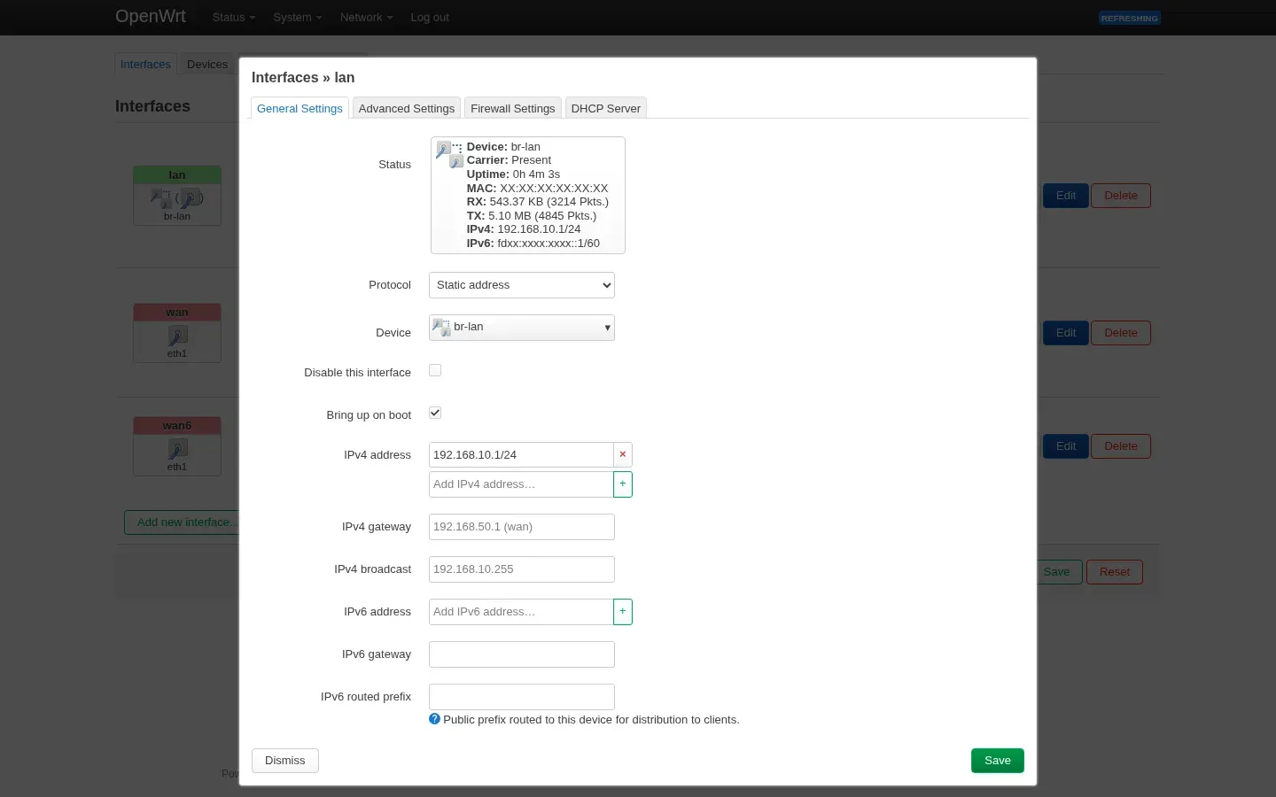Open the Status menu in the top bar
Screen dimensions: 1276x797
tap(234, 17)
